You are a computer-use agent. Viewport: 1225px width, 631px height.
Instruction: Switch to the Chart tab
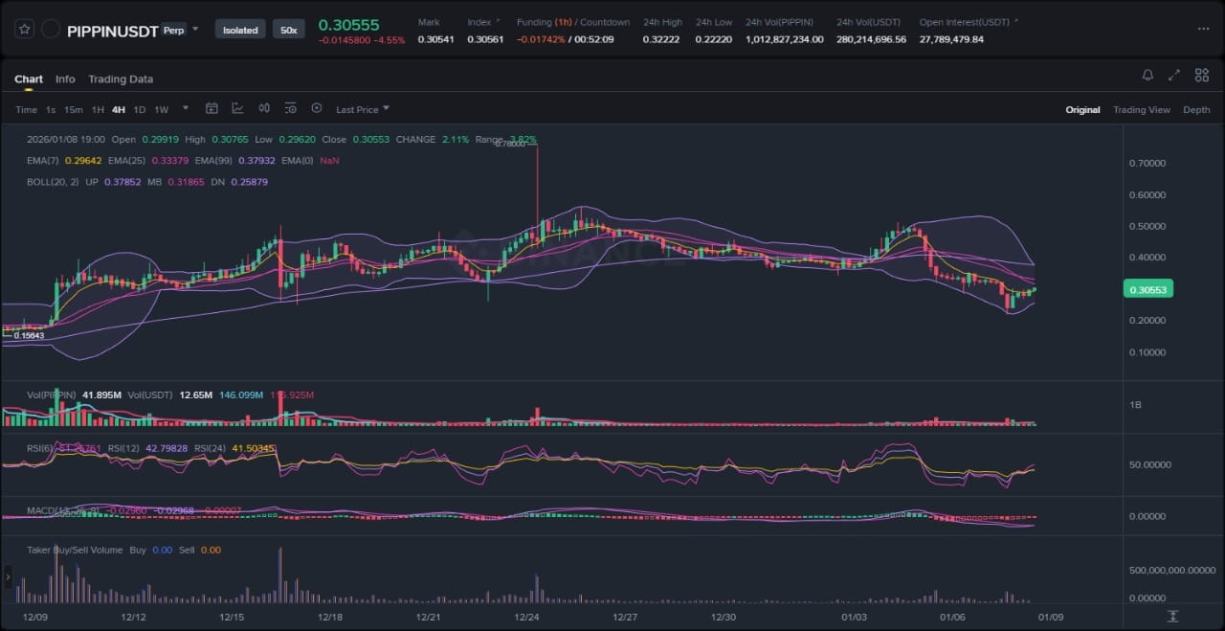29,79
